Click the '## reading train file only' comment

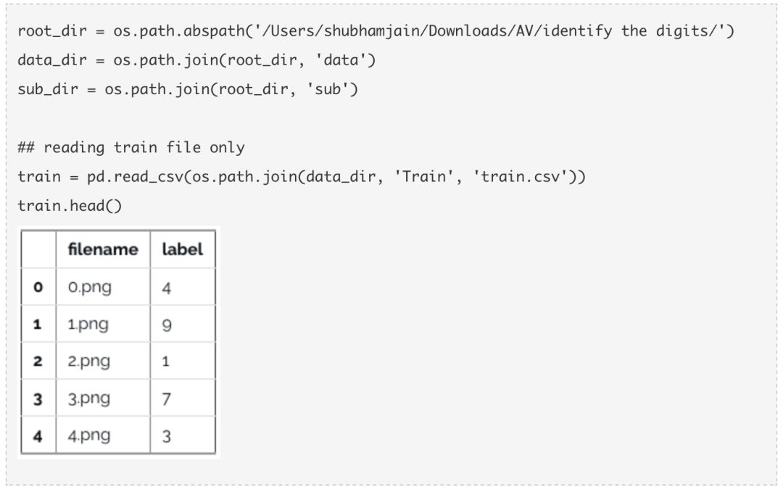[x=131, y=148]
